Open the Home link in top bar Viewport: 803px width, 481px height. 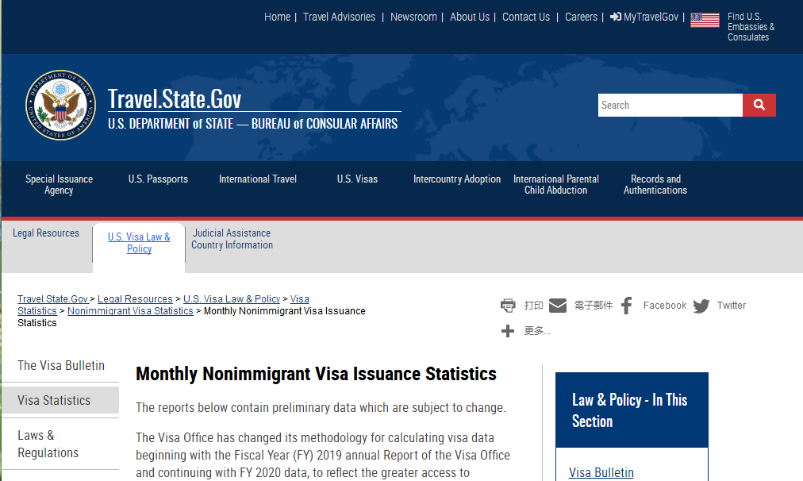click(277, 17)
